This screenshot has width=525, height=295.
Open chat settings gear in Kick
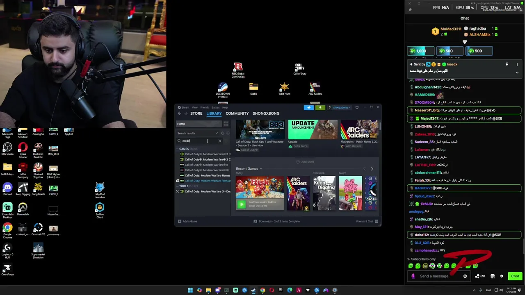point(502,276)
